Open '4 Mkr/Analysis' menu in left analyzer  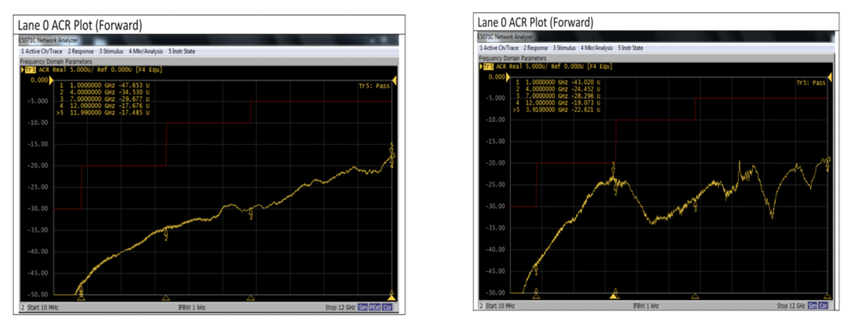click(146, 51)
